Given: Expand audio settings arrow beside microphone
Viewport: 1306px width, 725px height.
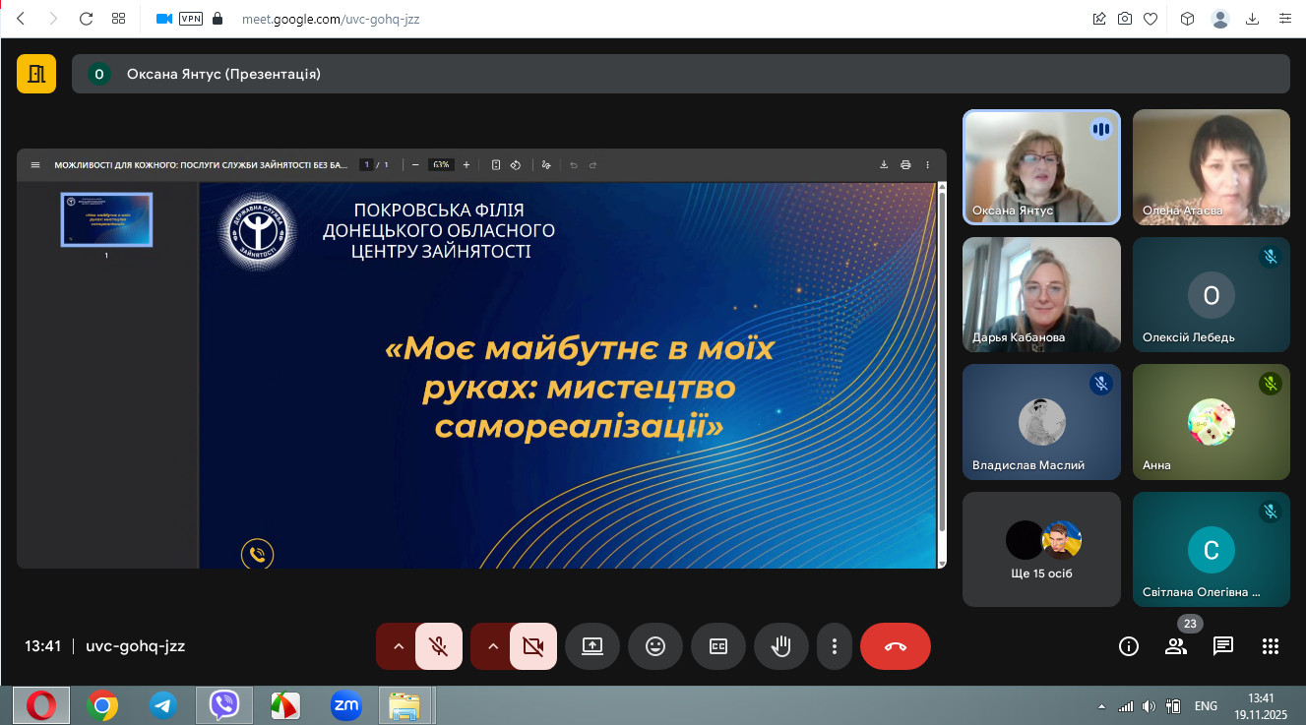Looking at the screenshot, I should 399,646.
